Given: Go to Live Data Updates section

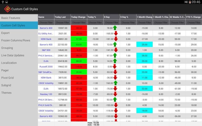Looking at the screenshot, I should coord(13,55).
